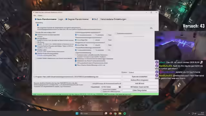206x116 pixels.
Task: Open the green Spotify taskbar icon
Action: [x=125, y=113]
